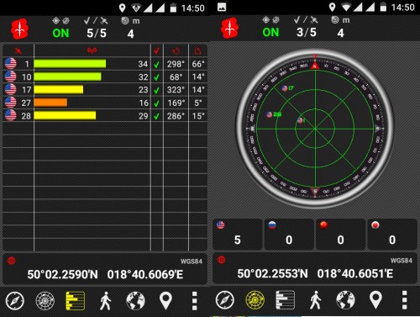Tap yellow signal bar with value 29
The height and width of the screenshot is (317, 420).
(x=65, y=115)
